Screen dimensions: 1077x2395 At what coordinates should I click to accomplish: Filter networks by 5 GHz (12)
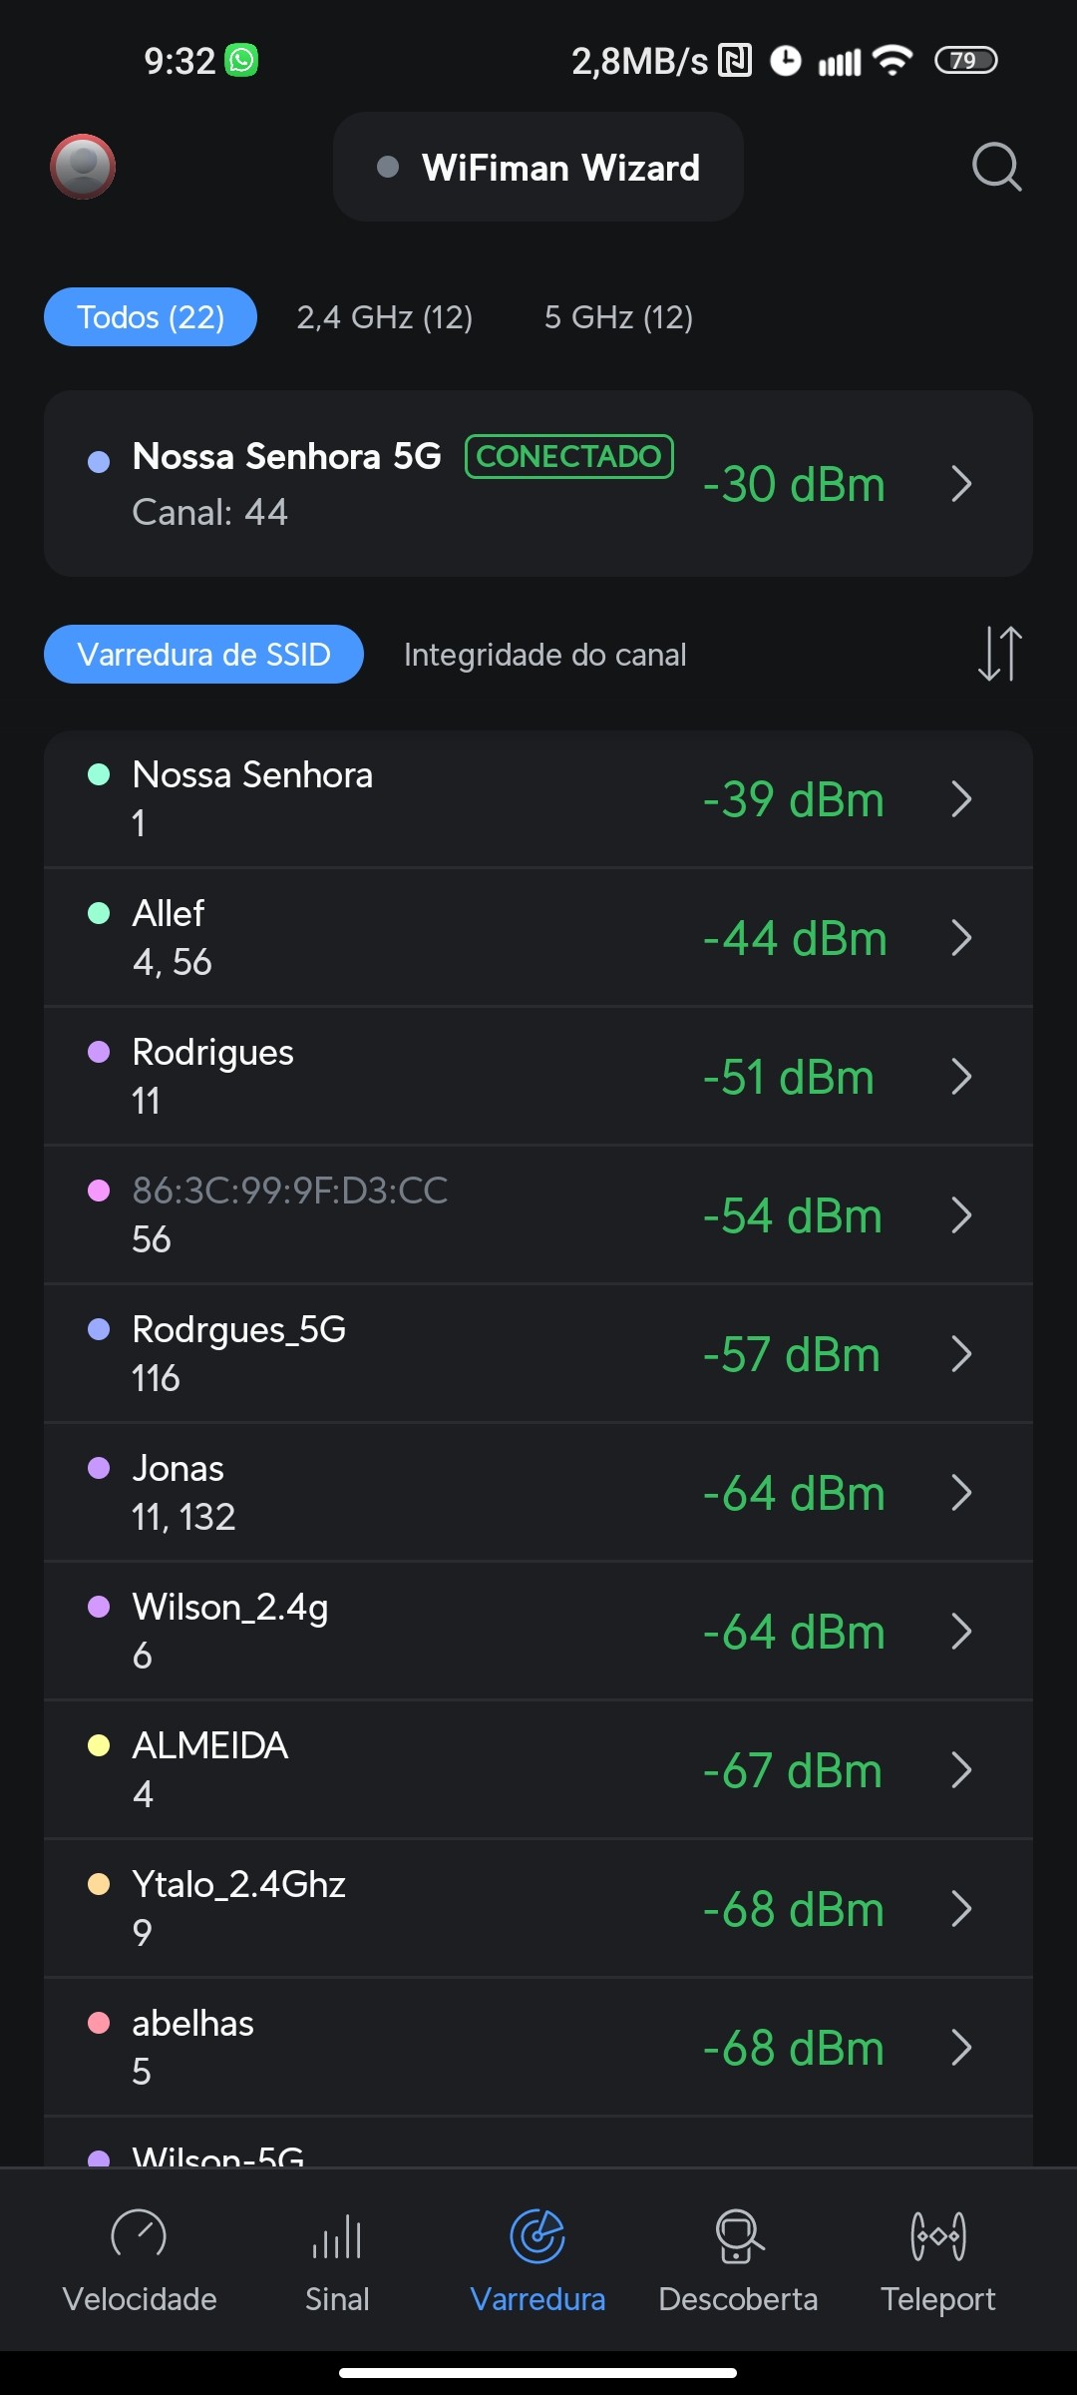point(618,317)
